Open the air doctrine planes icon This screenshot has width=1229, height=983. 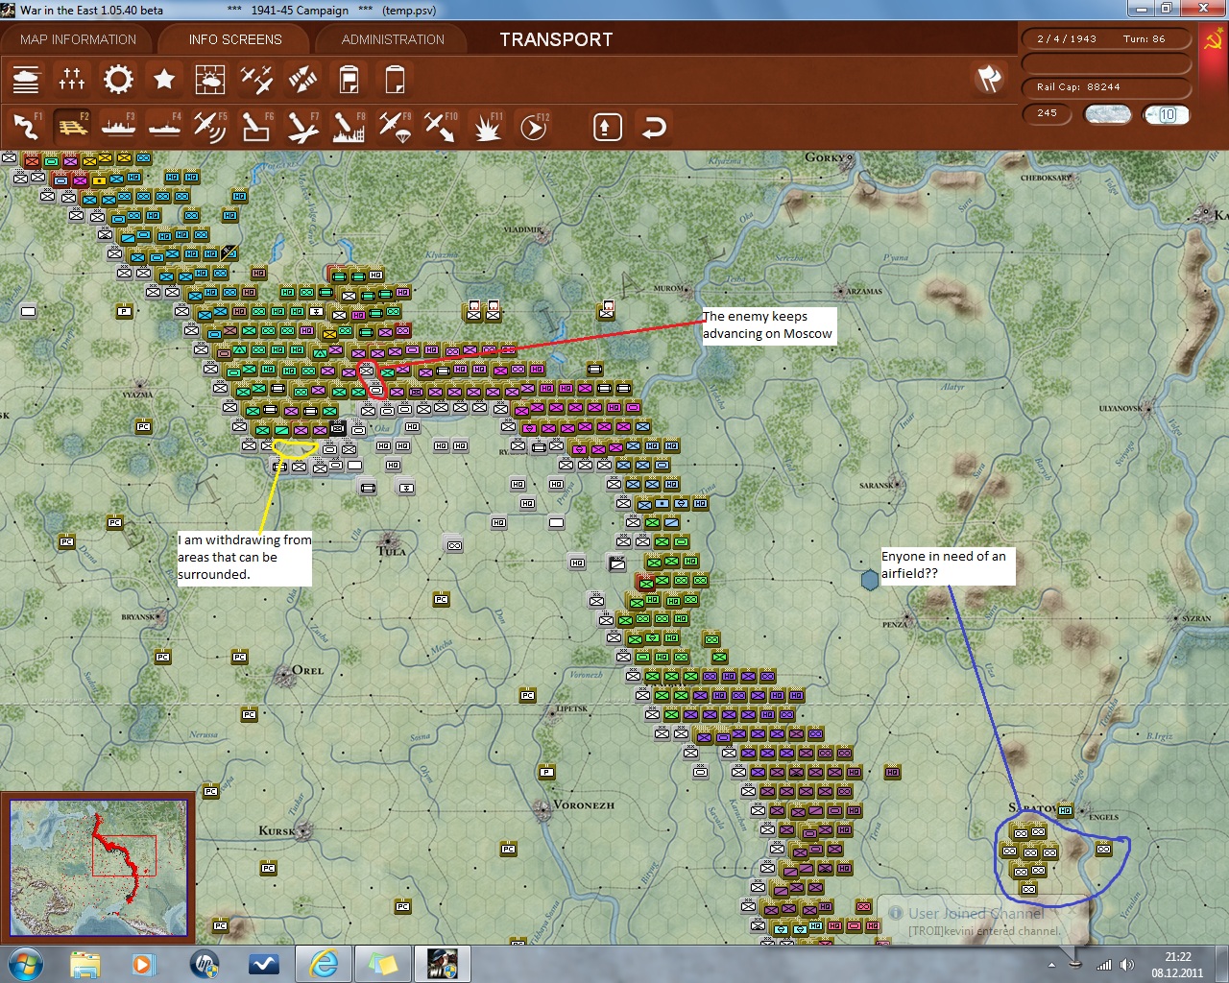(x=256, y=80)
